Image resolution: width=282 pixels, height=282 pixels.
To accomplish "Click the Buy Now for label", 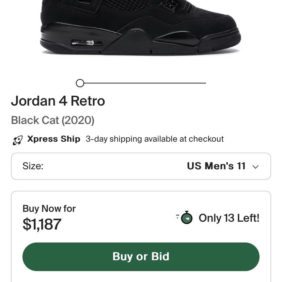I will coord(49,209).
